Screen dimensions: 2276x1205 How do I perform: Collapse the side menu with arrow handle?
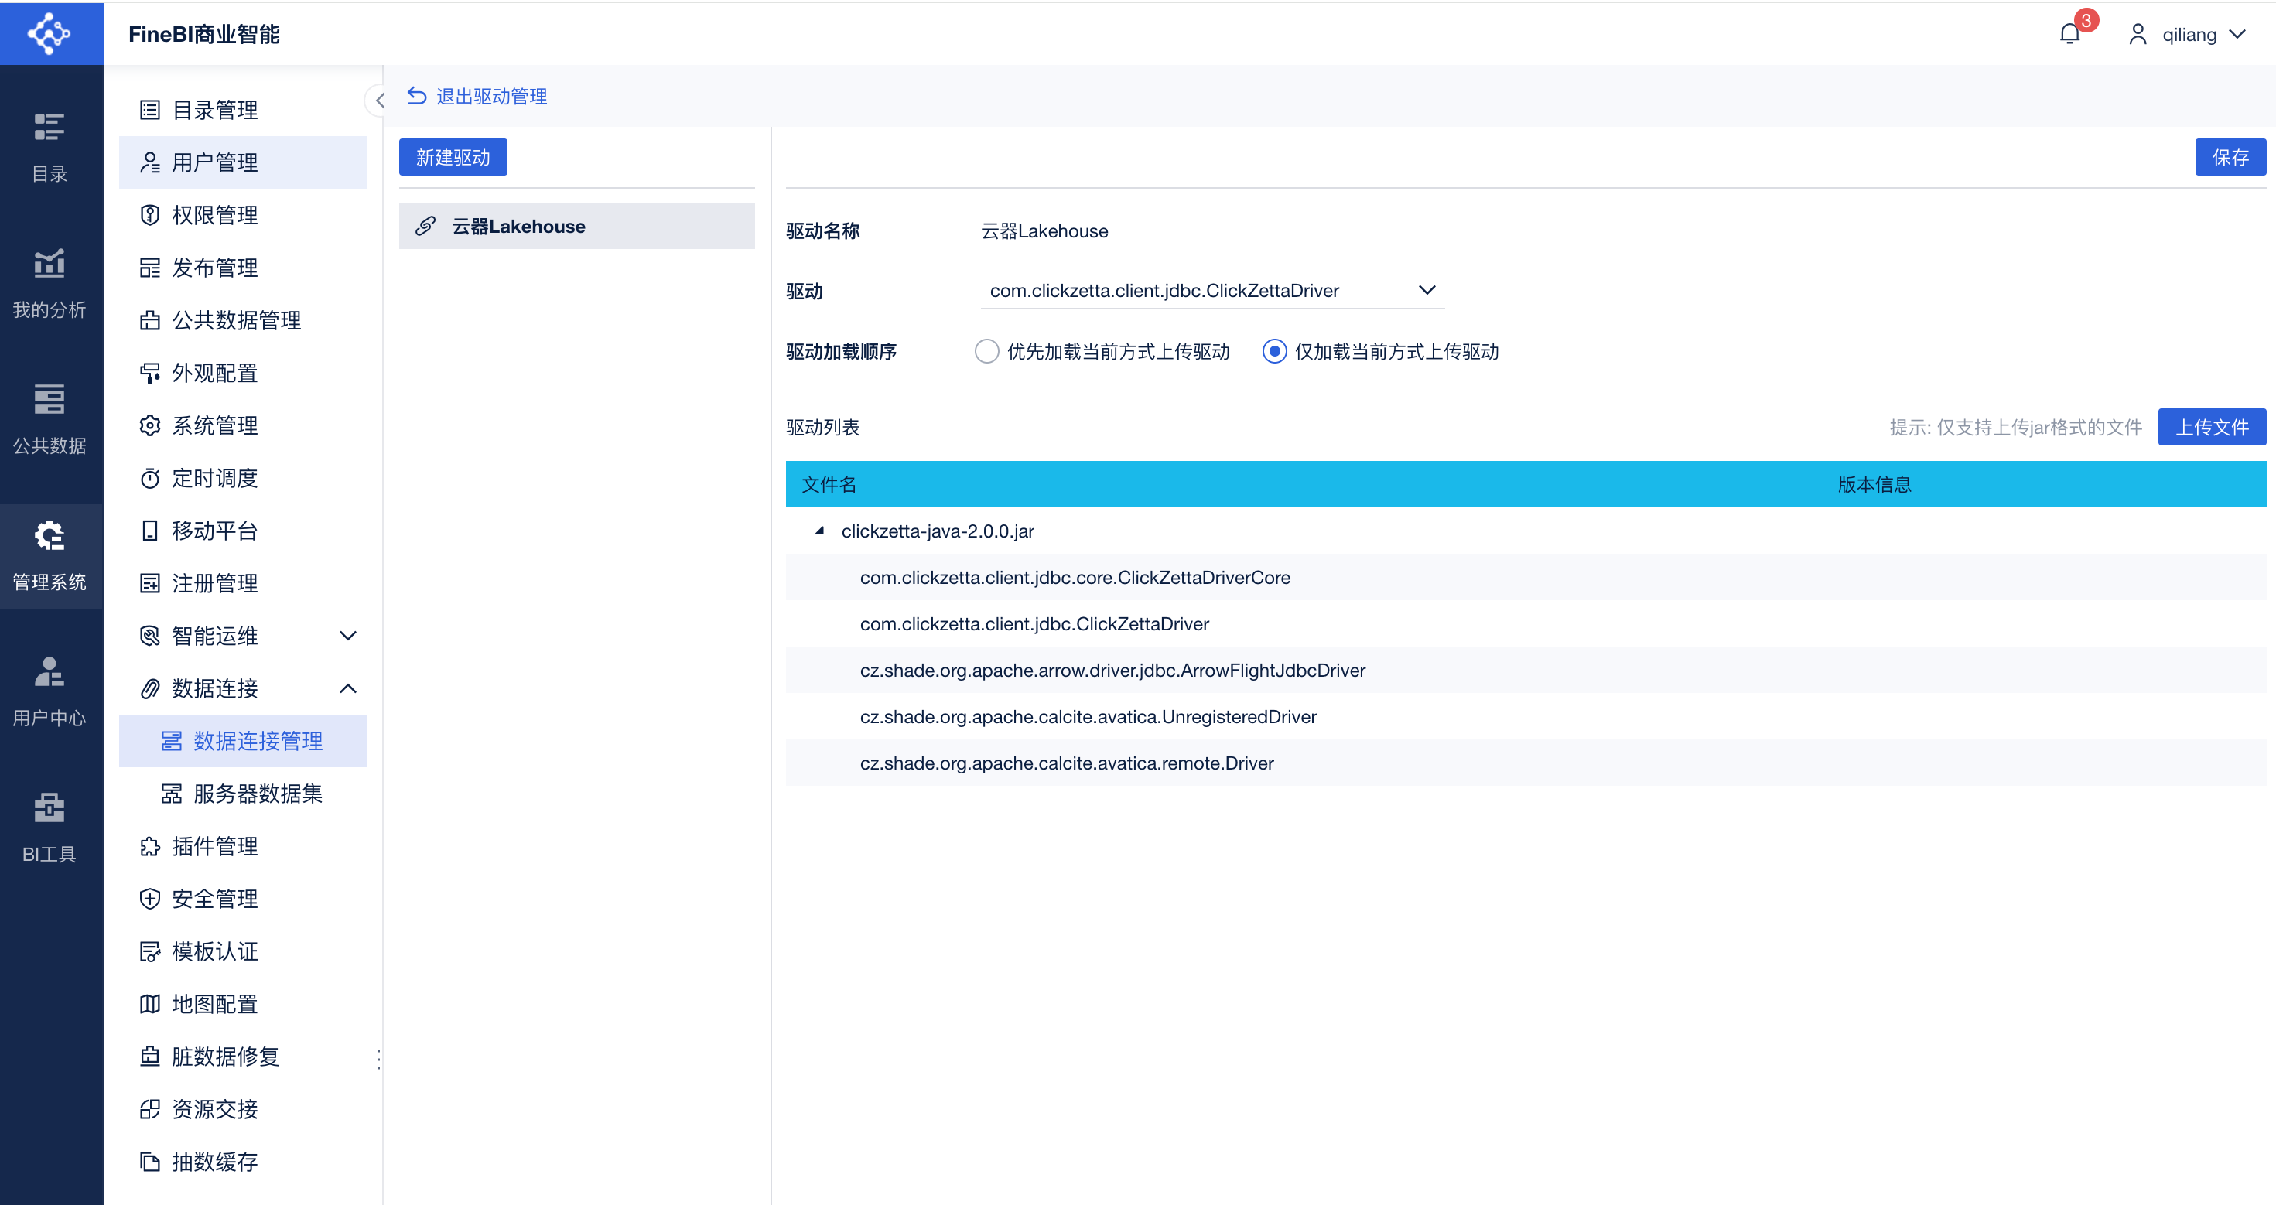pos(378,101)
